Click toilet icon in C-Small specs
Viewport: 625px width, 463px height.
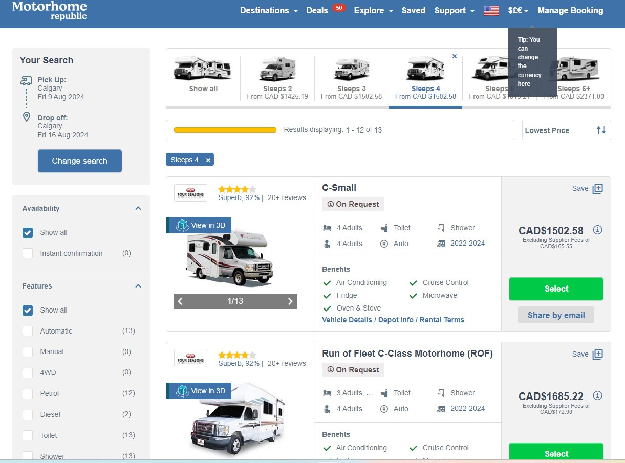[384, 228]
